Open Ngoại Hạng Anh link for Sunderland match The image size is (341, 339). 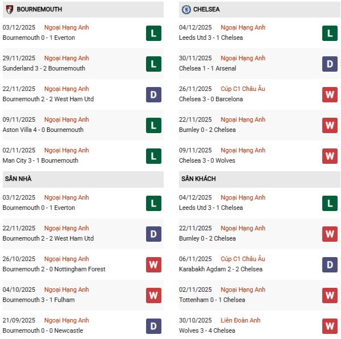point(66,58)
